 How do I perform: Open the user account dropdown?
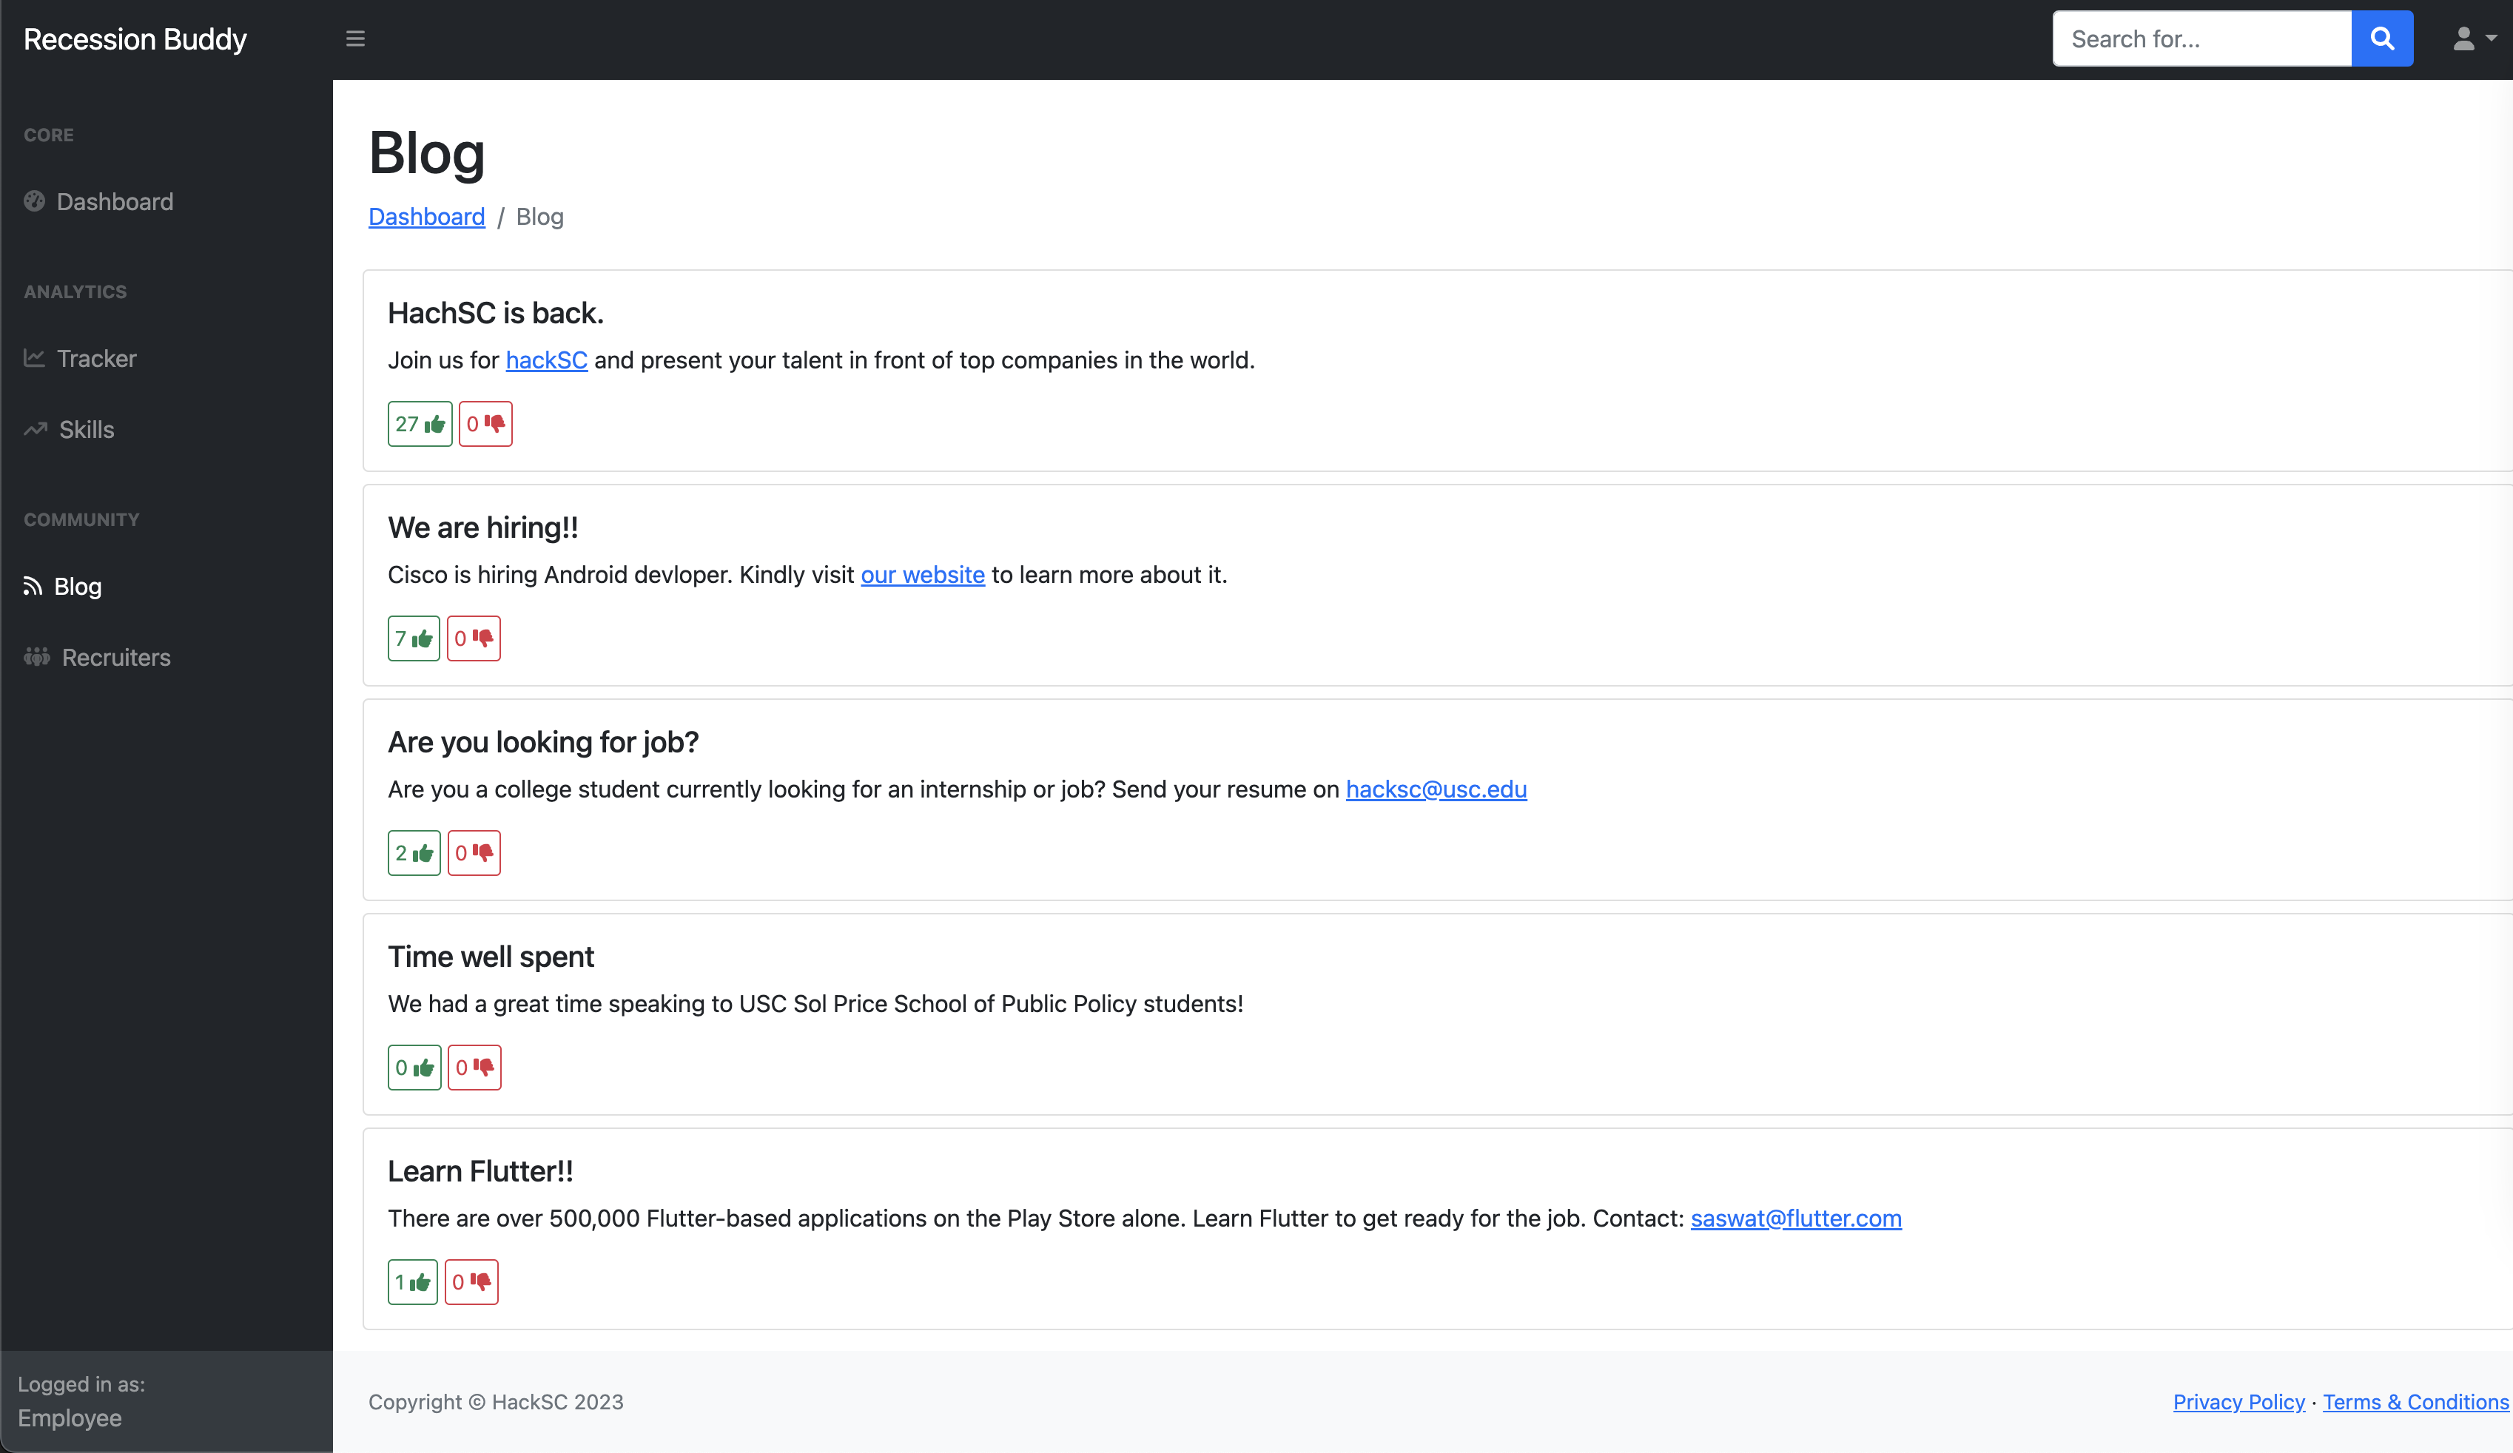pyautogui.click(x=2473, y=39)
